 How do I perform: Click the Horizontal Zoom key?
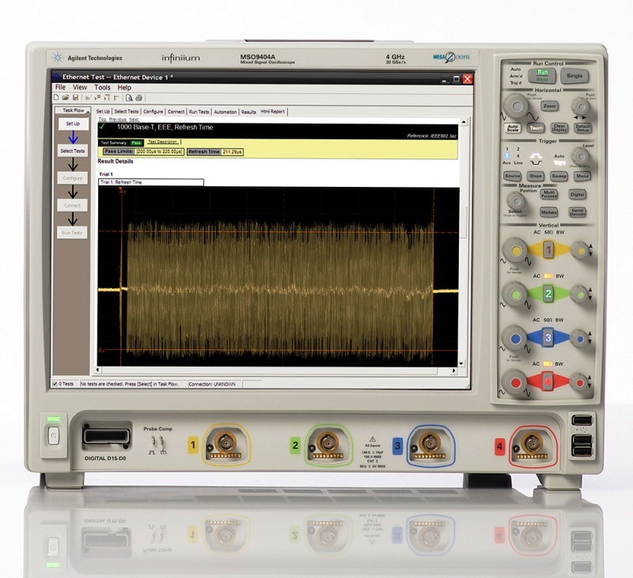(549, 106)
